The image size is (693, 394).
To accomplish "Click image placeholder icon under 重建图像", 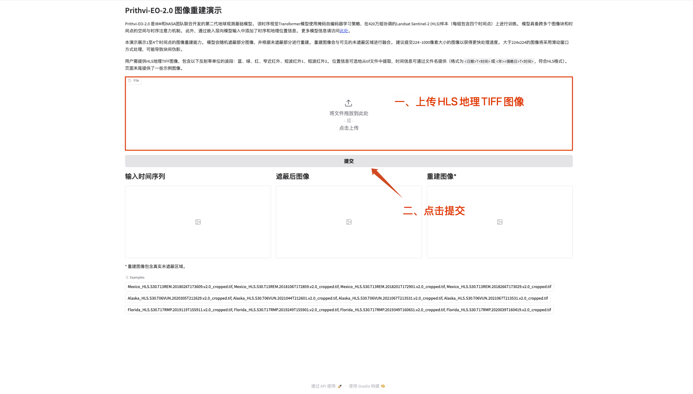I will [x=500, y=222].
